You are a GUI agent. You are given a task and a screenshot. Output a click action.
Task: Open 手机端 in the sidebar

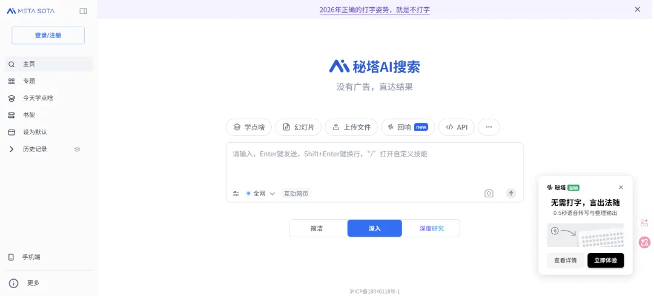point(49,257)
